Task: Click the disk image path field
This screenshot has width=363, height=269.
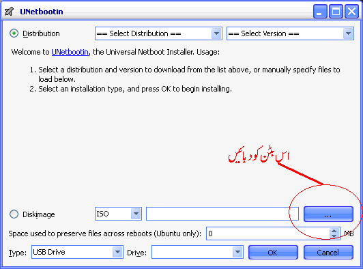Action: (222, 214)
